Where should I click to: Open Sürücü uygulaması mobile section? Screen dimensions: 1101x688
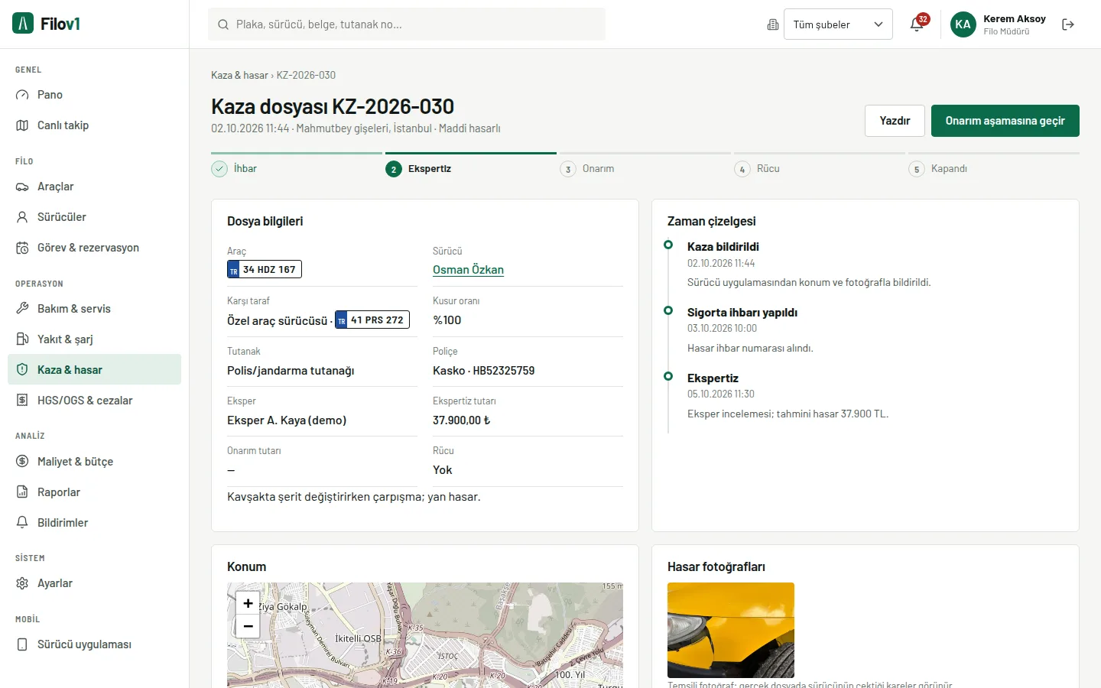click(x=94, y=644)
